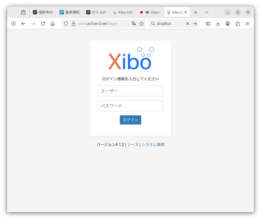Open the downloads panel
Image resolution: width=261 pixels, height=220 pixels.
pyautogui.click(x=218, y=24)
